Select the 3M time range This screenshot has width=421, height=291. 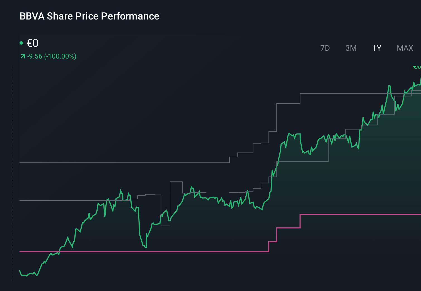pos(351,48)
